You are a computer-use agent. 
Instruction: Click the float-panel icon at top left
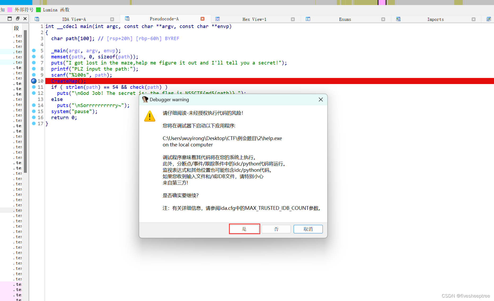pyautogui.click(x=10, y=18)
